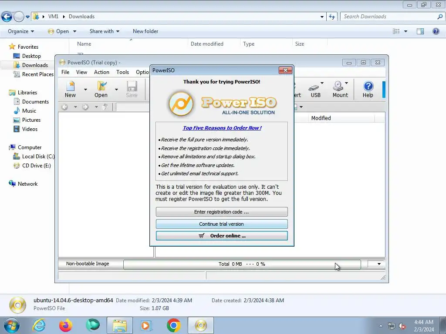Screen dimensions: 446x334
Task: Open the Organize menu in Explorer
Action: pyautogui.click(x=21, y=31)
